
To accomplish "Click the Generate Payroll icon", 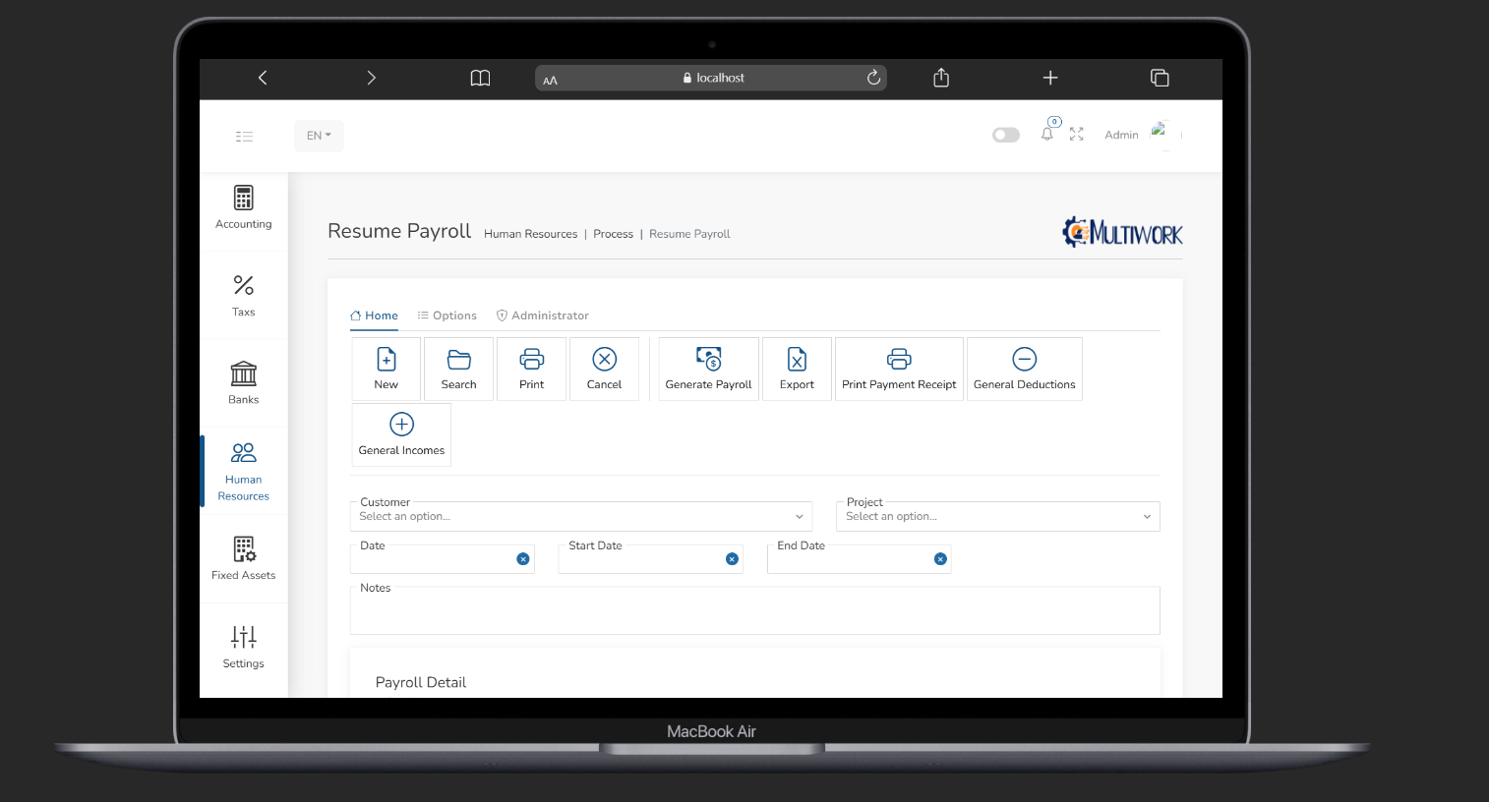I will pyautogui.click(x=708, y=360).
